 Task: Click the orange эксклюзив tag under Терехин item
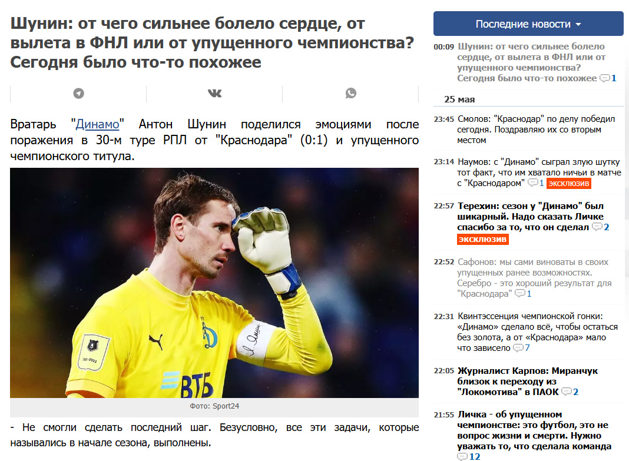pyautogui.click(x=482, y=239)
